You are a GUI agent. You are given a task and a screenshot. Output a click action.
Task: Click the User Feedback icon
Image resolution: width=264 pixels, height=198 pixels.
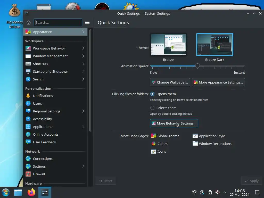click(28, 142)
